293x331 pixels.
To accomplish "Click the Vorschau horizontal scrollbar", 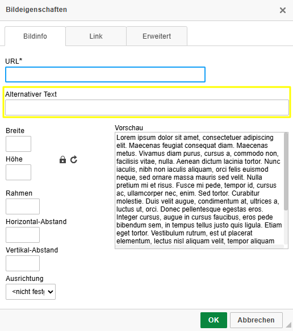I will [x=199, y=246].
